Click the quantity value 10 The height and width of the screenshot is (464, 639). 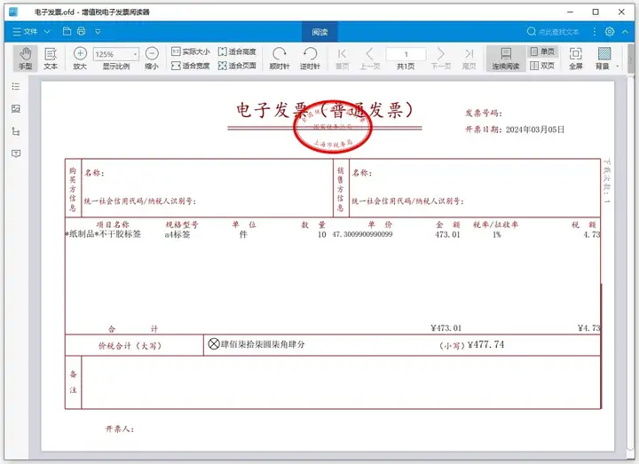click(x=322, y=234)
